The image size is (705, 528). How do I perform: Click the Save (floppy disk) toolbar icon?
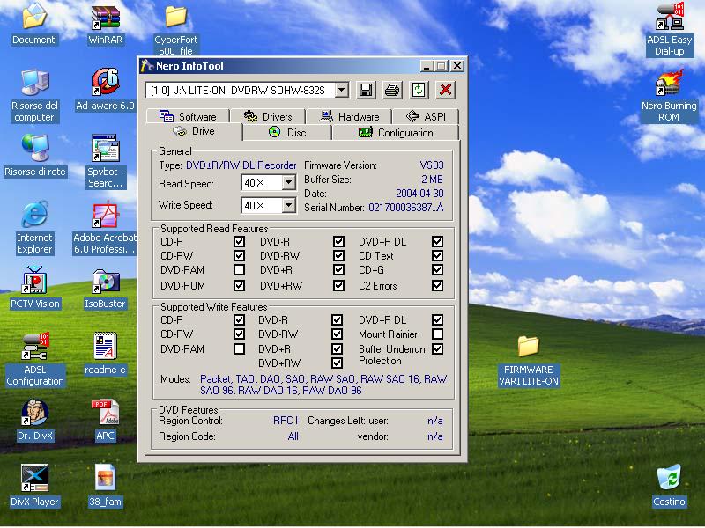[366, 91]
